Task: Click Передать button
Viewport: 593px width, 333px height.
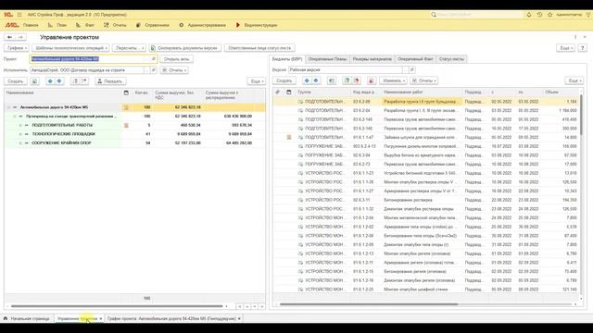Action: pyautogui.click(x=110, y=81)
